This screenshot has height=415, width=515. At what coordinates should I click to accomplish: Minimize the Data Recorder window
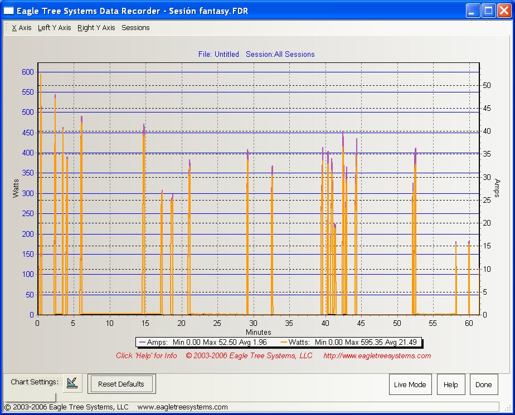click(x=473, y=11)
